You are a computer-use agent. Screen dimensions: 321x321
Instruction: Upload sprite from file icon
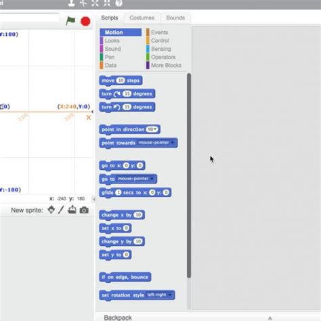coord(72,210)
